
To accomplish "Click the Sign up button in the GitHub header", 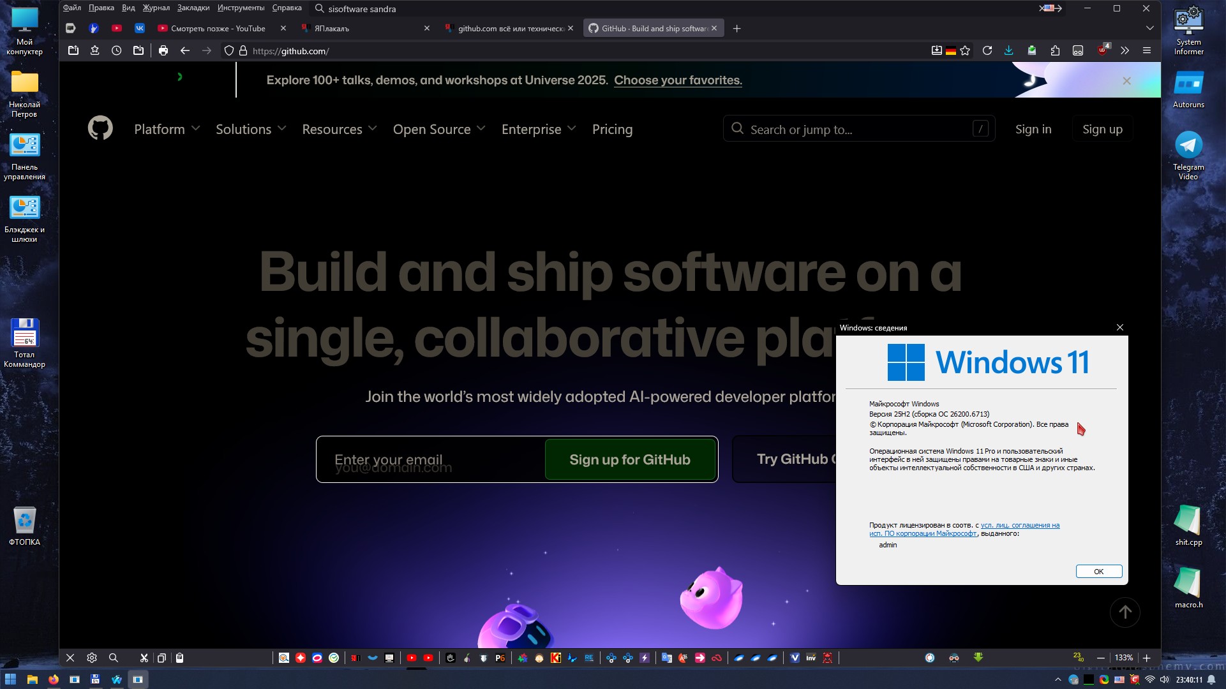I will point(1102,129).
